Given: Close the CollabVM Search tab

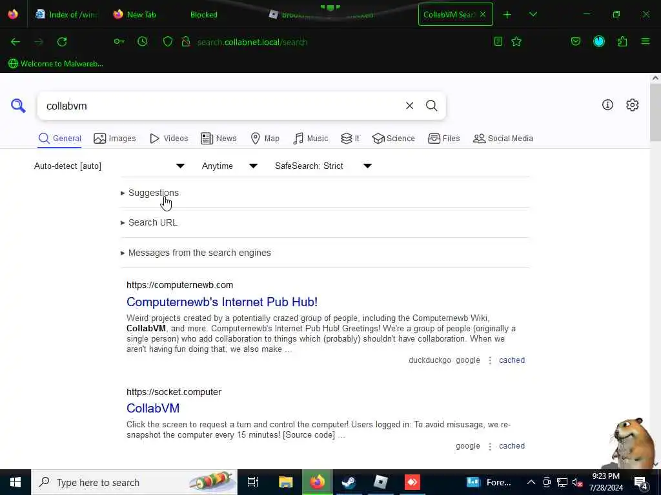Looking at the screenshot, I should point(483,14).
